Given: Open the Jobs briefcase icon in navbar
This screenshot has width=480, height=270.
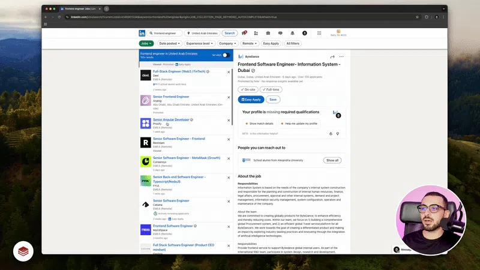Looking at the screenshot, I should pos(268,33).
